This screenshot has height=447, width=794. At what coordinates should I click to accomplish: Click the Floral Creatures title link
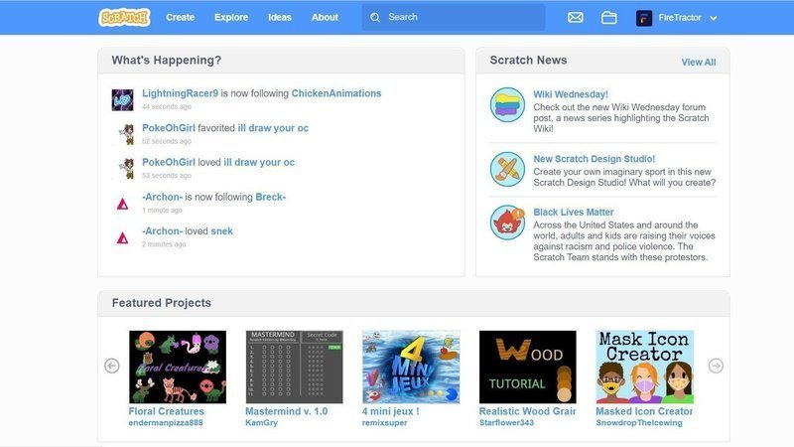[166, 411]
